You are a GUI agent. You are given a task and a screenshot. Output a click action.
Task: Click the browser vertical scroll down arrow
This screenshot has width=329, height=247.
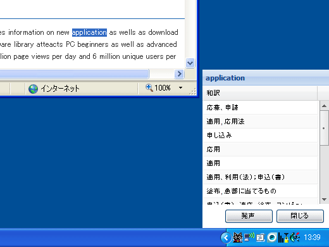tap(190, 63)
